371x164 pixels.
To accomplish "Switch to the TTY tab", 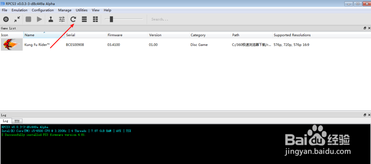I will pos(17,121).
